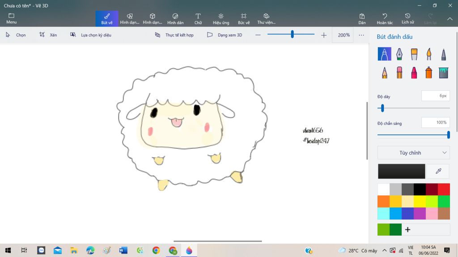Open Lịch sử history

pos(407,19)
